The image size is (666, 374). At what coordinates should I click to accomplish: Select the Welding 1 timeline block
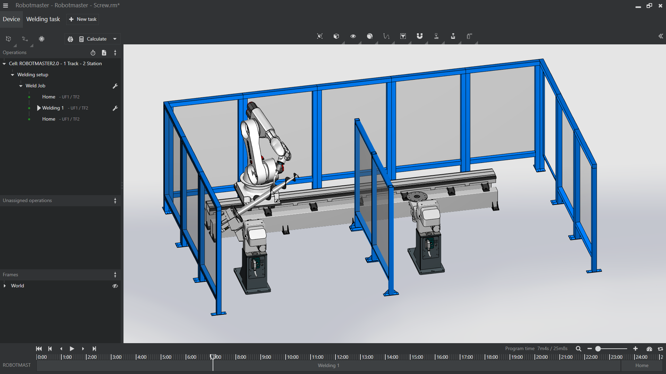coord(328,365)
